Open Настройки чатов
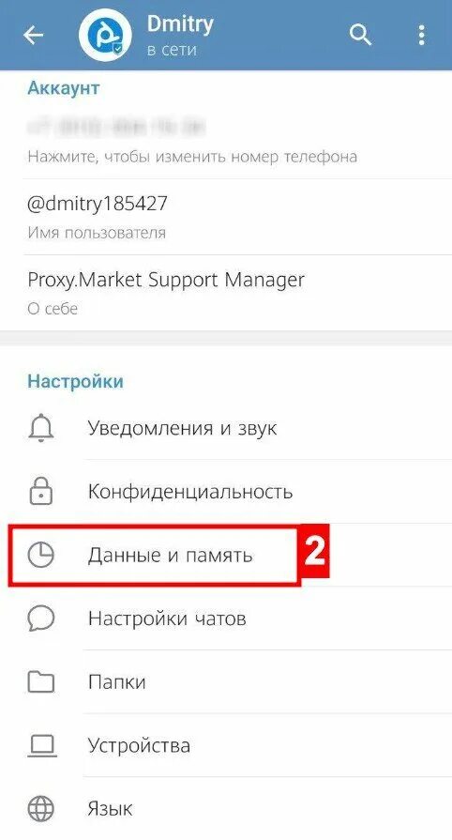The width and height of the screenshot is (452, 840). [226, 619]
